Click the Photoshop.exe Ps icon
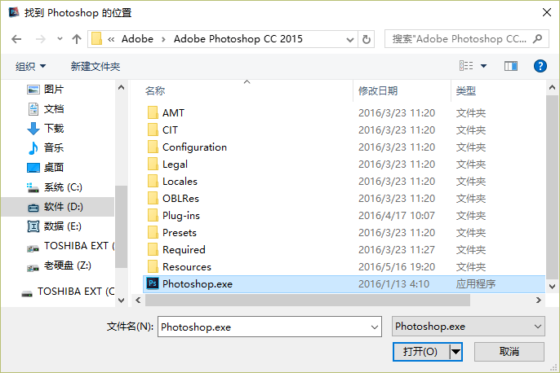 tap(153, 283)
